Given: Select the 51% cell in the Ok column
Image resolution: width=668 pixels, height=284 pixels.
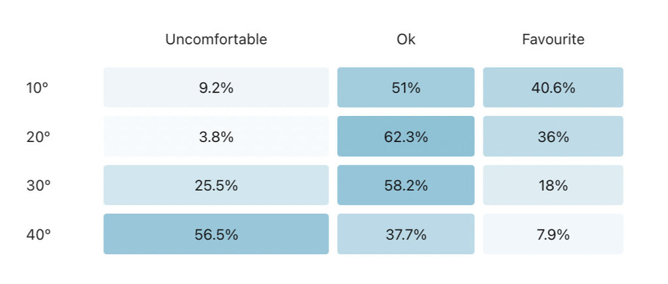Looking at the screenshot, I should pos(406,88).
